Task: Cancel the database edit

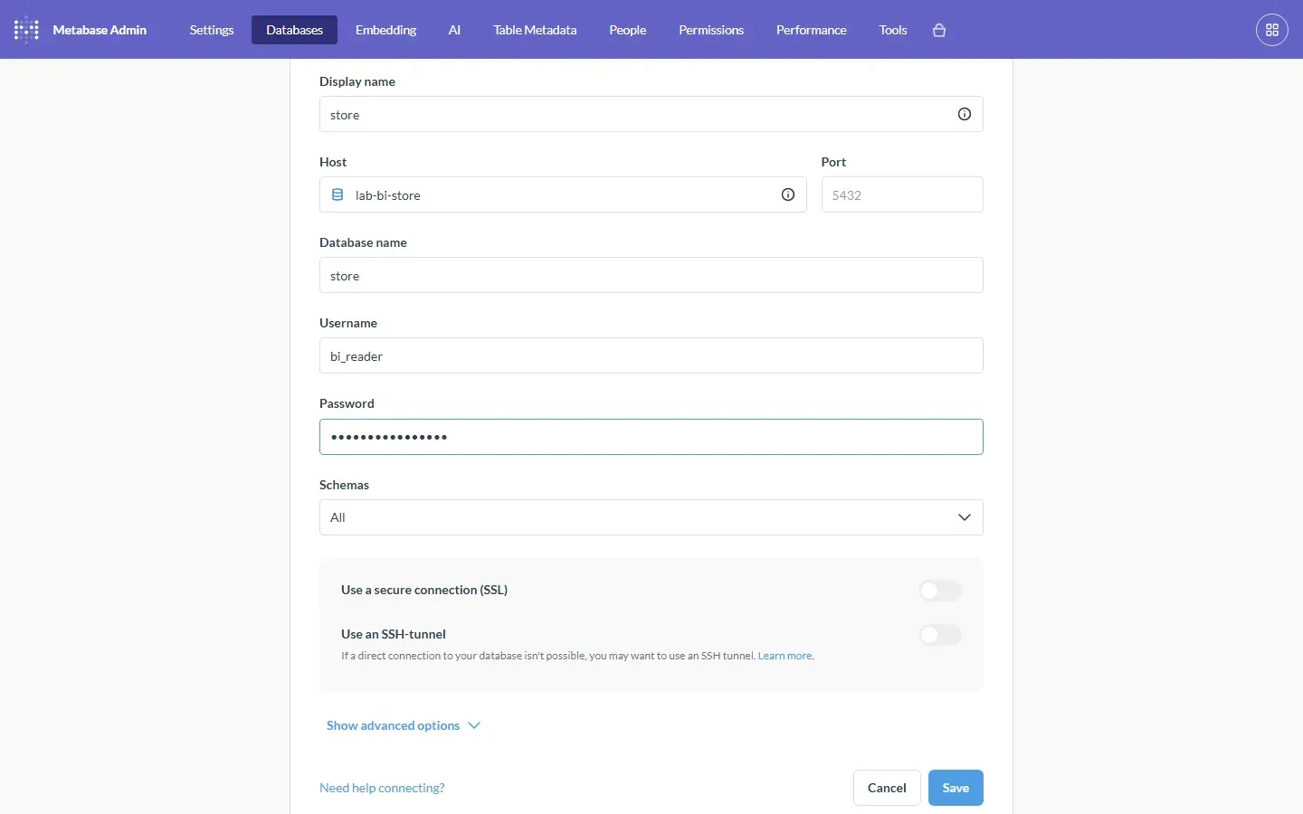Action: pos(888,788)
